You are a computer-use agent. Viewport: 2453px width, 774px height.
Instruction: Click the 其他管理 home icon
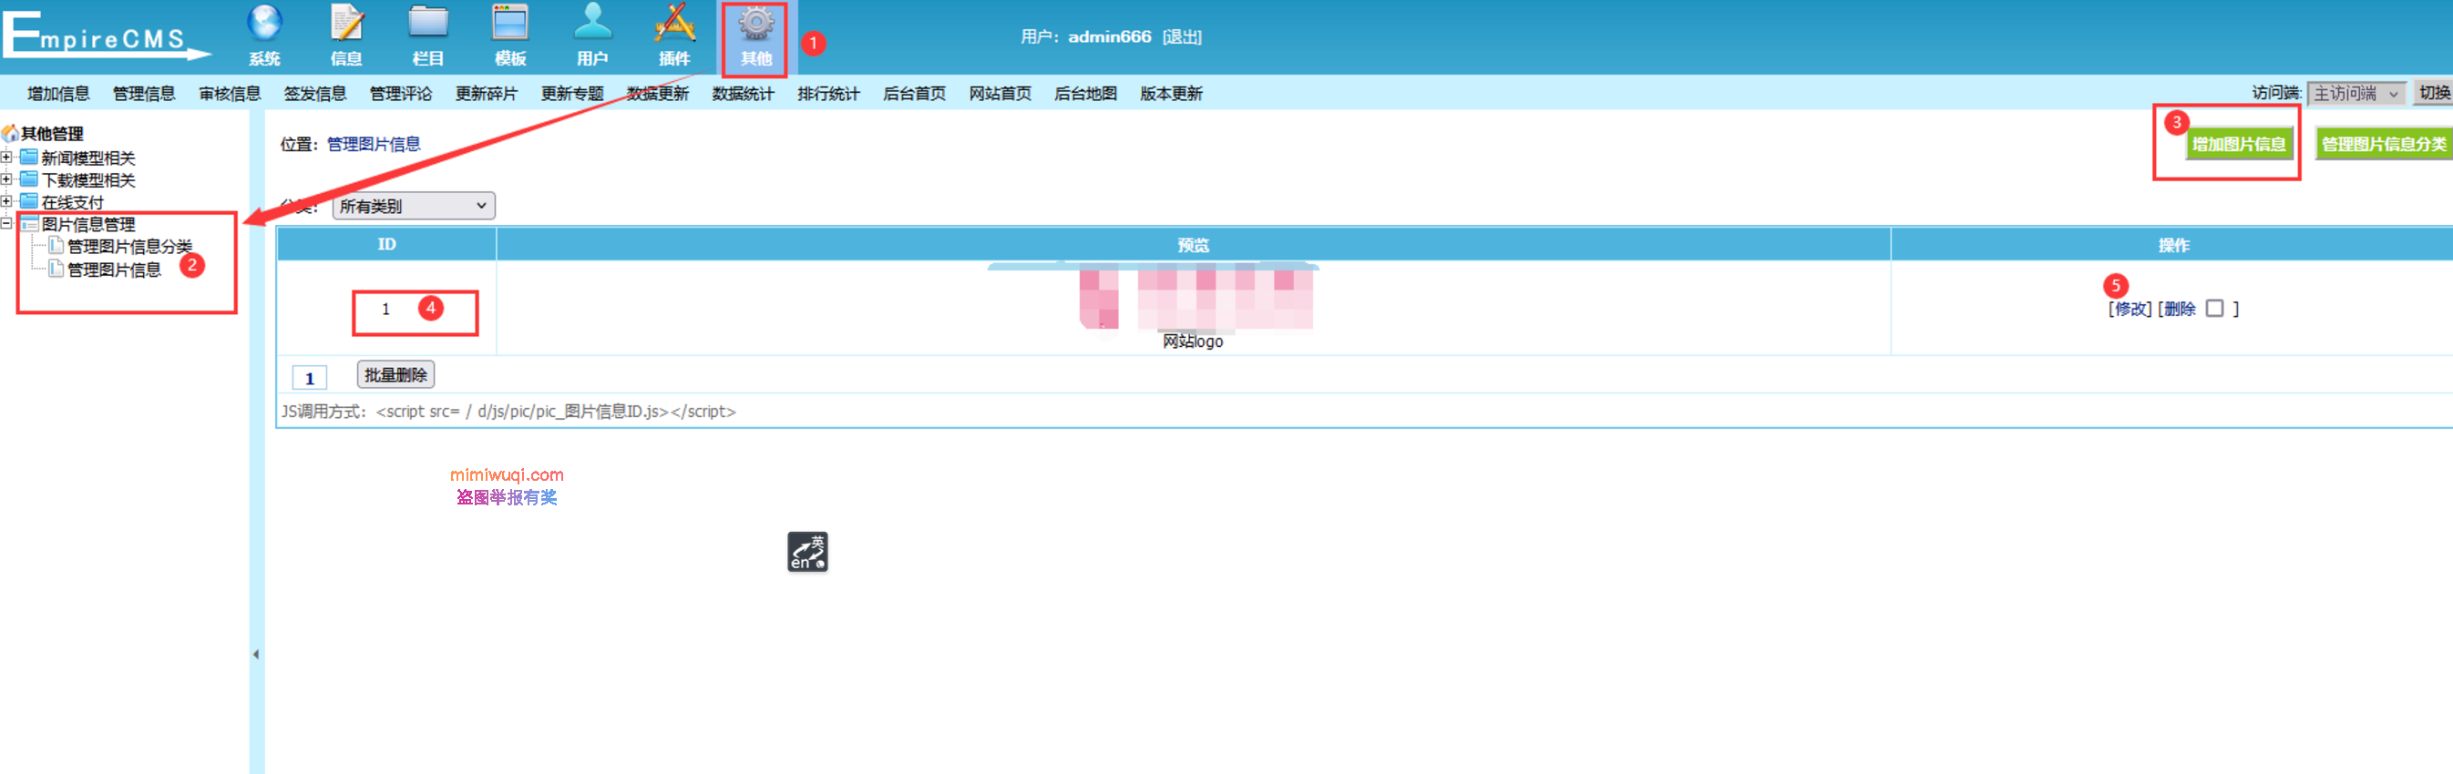[10, 133]
